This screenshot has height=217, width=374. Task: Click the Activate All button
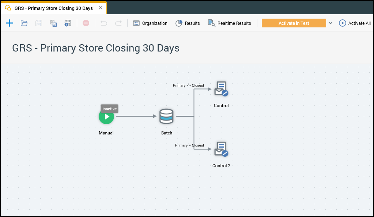(x=355, y=23)
